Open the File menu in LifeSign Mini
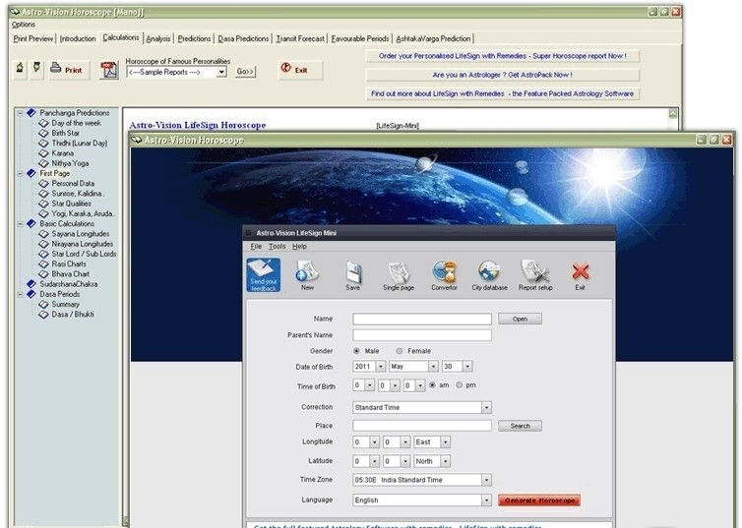Viewport: 742px width, 528px height. (x=256, y=246)
